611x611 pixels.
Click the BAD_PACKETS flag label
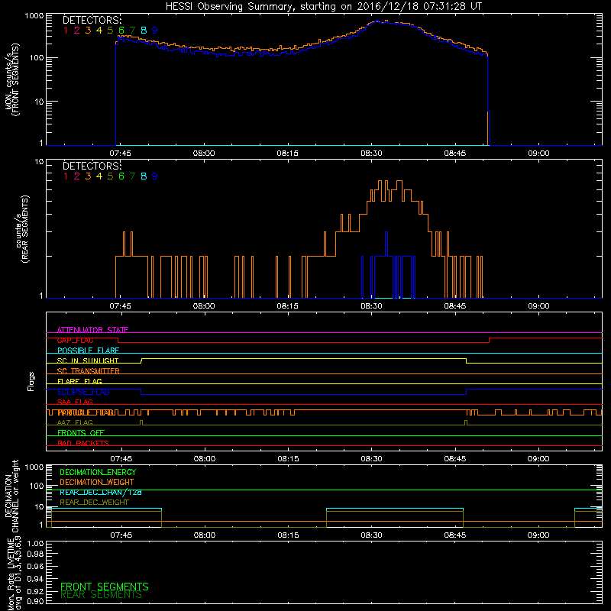pyautogui.click(x=83, y=443)
